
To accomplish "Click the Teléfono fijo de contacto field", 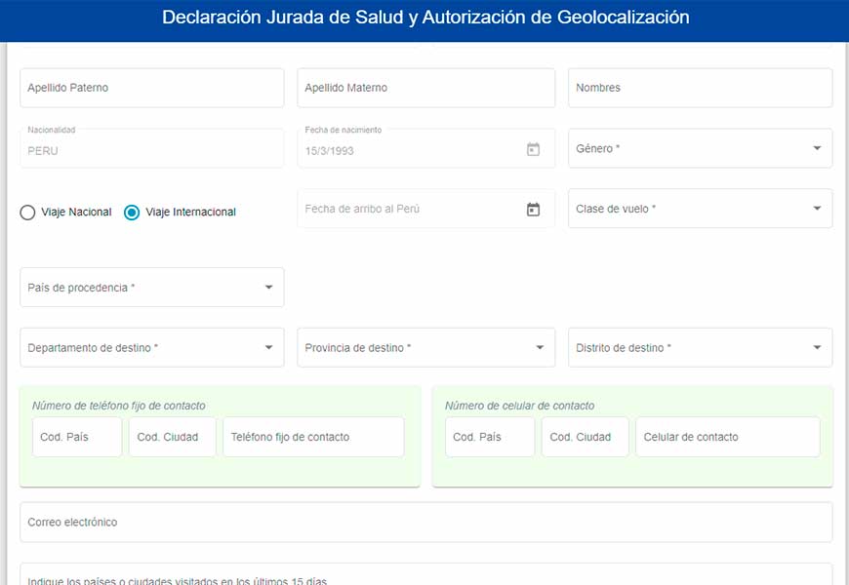I will (x=313, y=437).
